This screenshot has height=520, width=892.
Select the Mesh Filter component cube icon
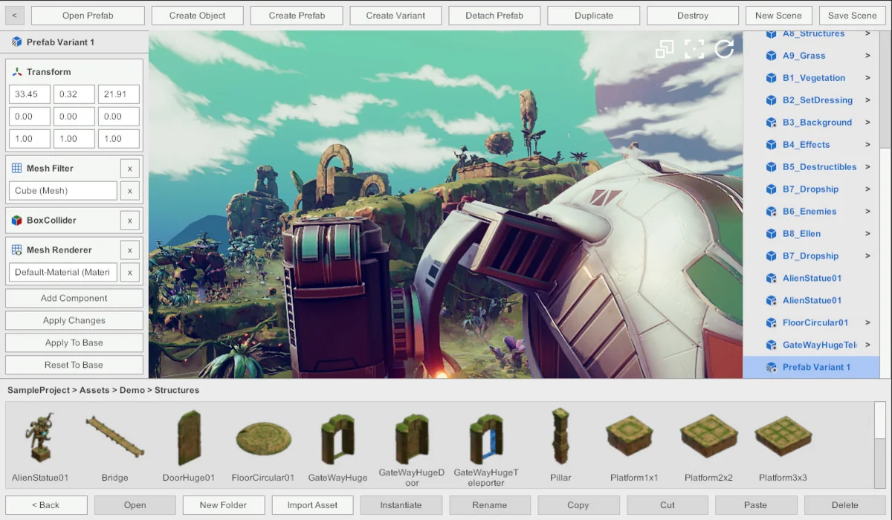[16, 168]
